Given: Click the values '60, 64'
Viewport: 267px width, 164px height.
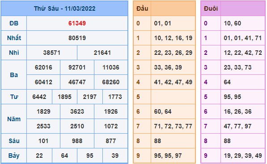Looking at the screenshot, I should click(x=163, y=111).
